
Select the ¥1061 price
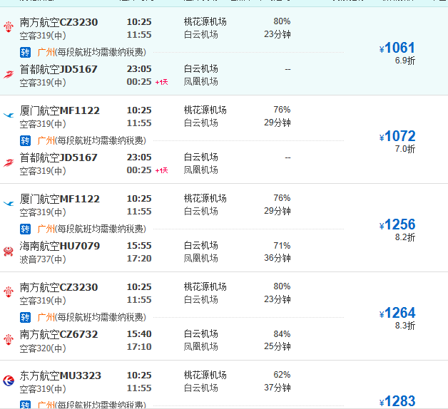tap(397, 48)
